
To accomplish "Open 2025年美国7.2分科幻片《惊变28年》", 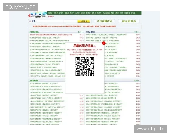I will [102, 38].
